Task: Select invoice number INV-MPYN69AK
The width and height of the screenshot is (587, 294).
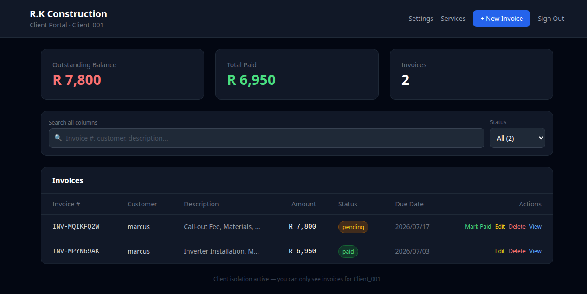Action: [x=76, y=251]
